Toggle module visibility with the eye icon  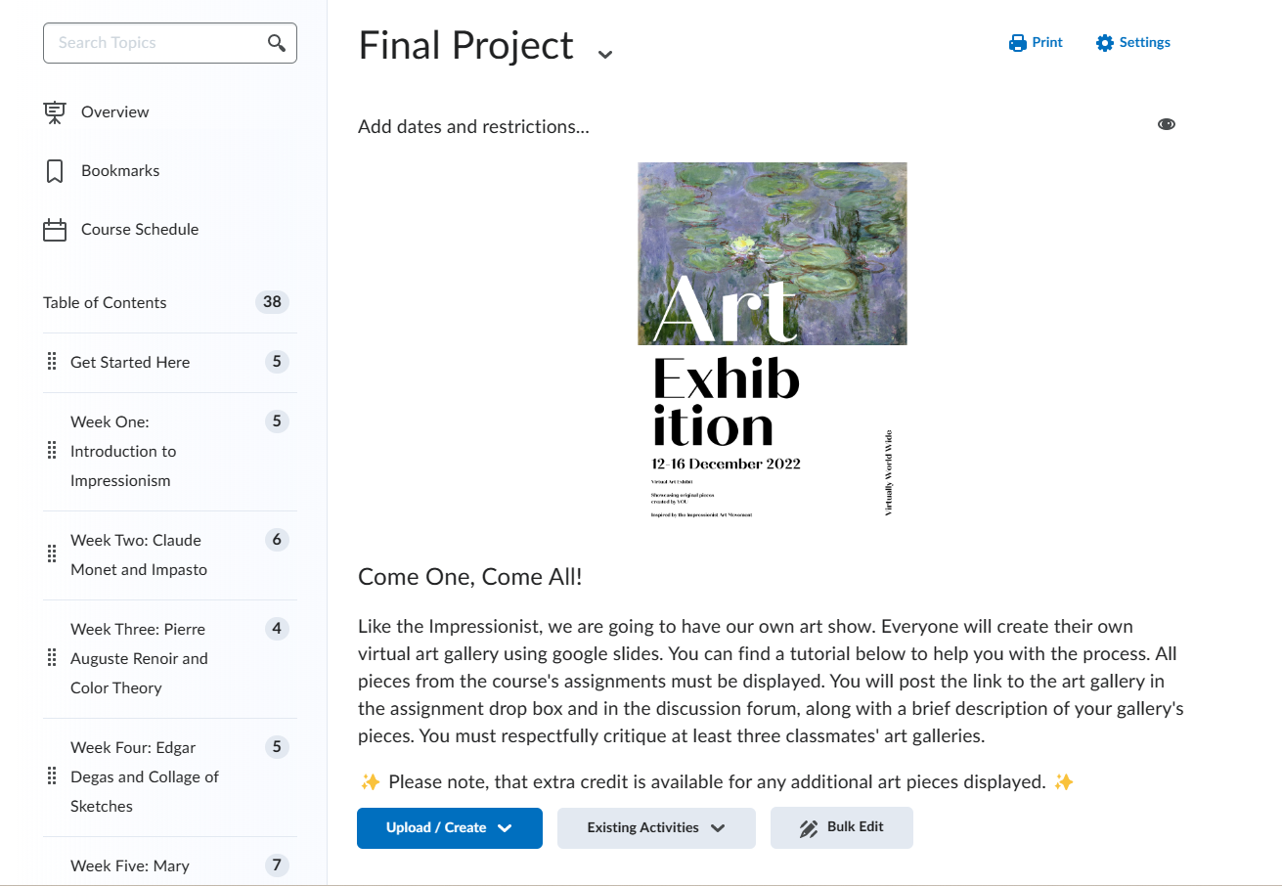(x=1166, y=124)
